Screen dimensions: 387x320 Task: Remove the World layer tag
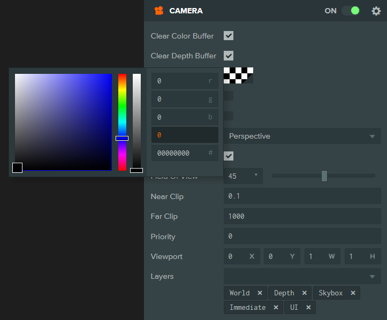pyautogui.click(x=260, y=293)
